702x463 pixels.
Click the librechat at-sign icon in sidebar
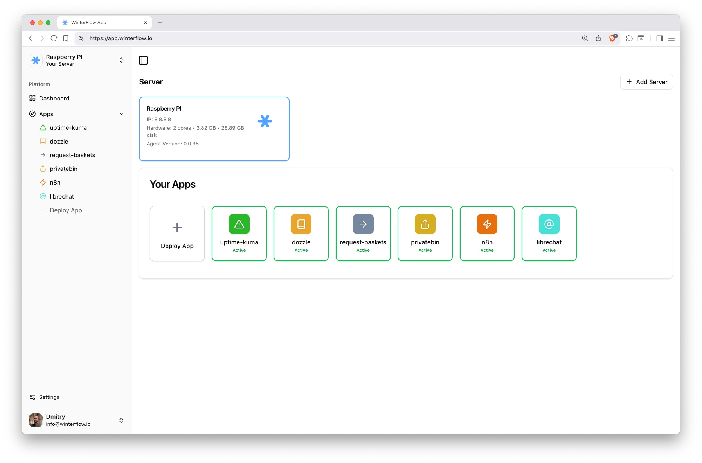click(x=43, y=196)
